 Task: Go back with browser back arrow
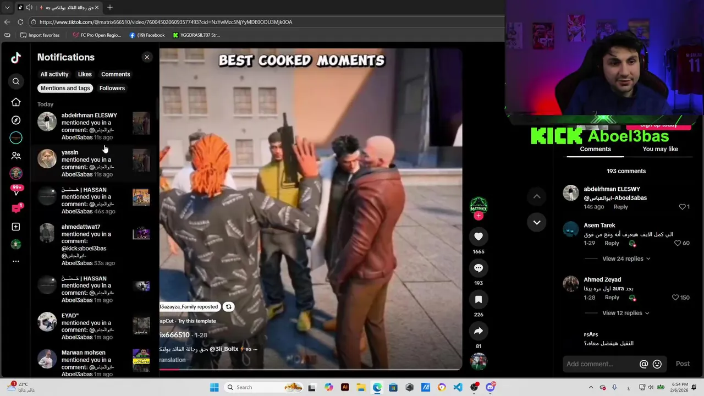pos(7,22)
